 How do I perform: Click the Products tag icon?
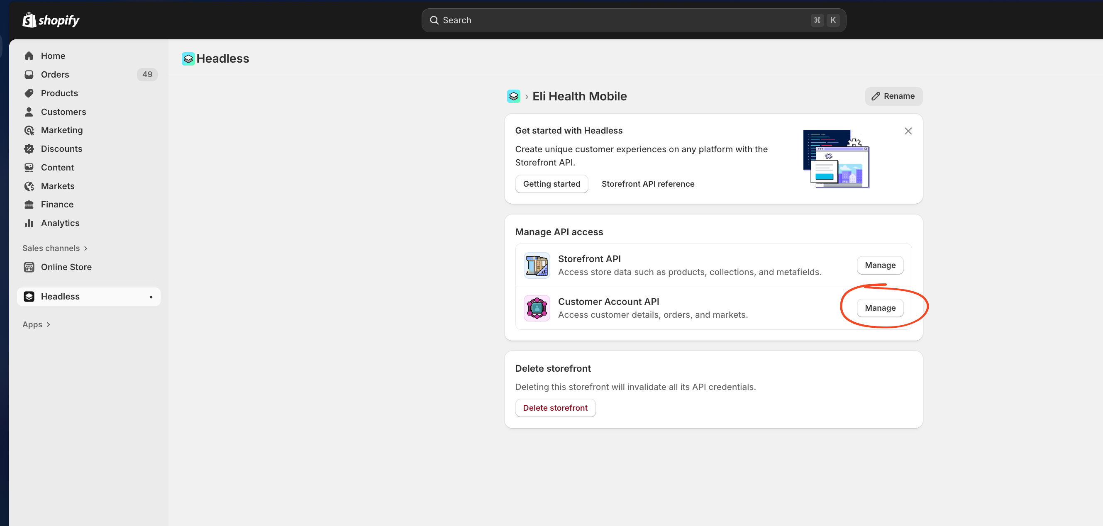click(x=29, y=93)
